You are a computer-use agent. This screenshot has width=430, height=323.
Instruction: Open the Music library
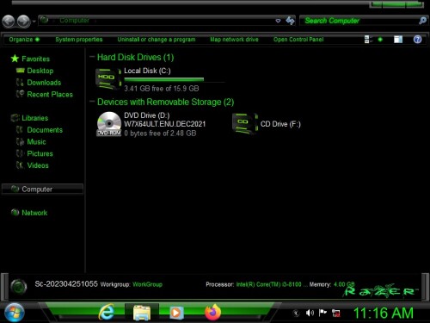coord(36,142)
